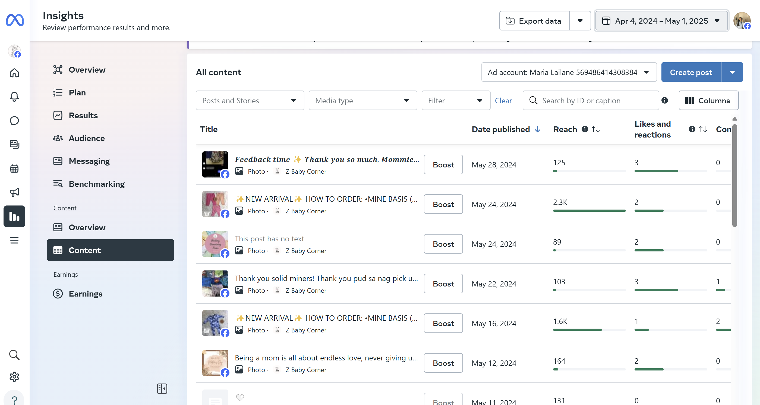The width and height of the screenshot is (760, 405).
Task: Click the vertical scrollbar of content table
Action: (x=734, y=176)
